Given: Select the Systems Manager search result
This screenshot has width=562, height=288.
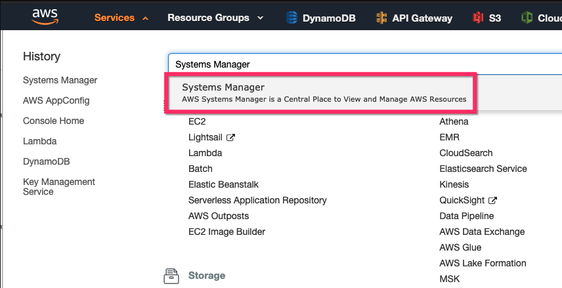Looking at the screenshot, I should [320, 93].
